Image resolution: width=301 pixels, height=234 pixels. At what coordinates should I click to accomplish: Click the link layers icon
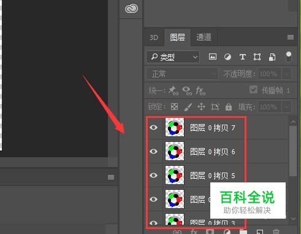(177, 232)
